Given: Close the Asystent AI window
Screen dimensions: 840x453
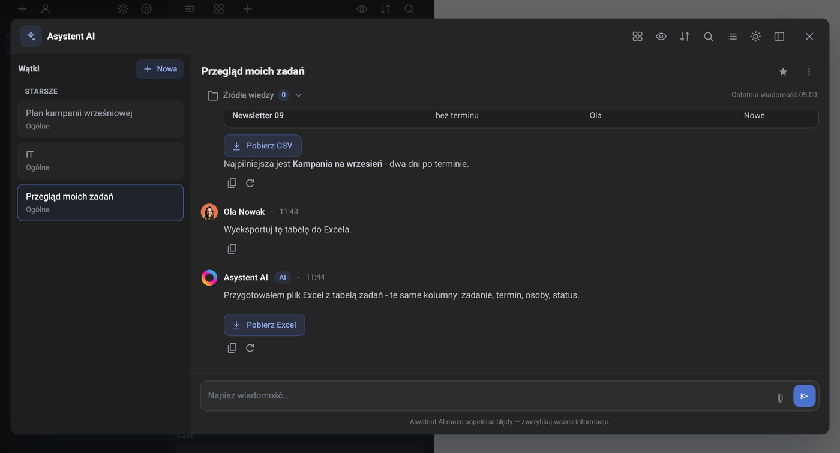Looking at the screenshot, I should (809, 37).
